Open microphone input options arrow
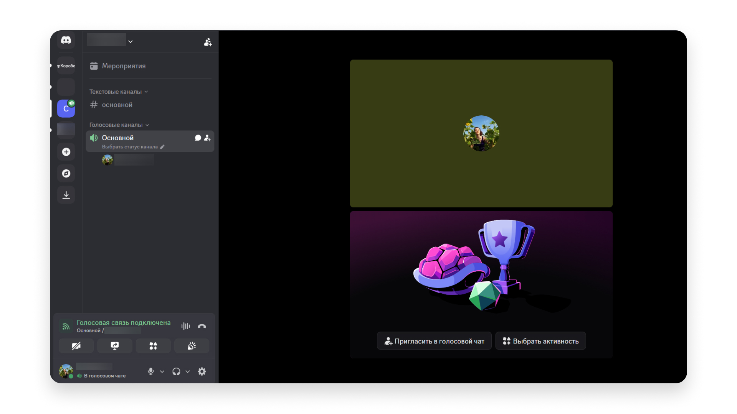 pos(162,371)
